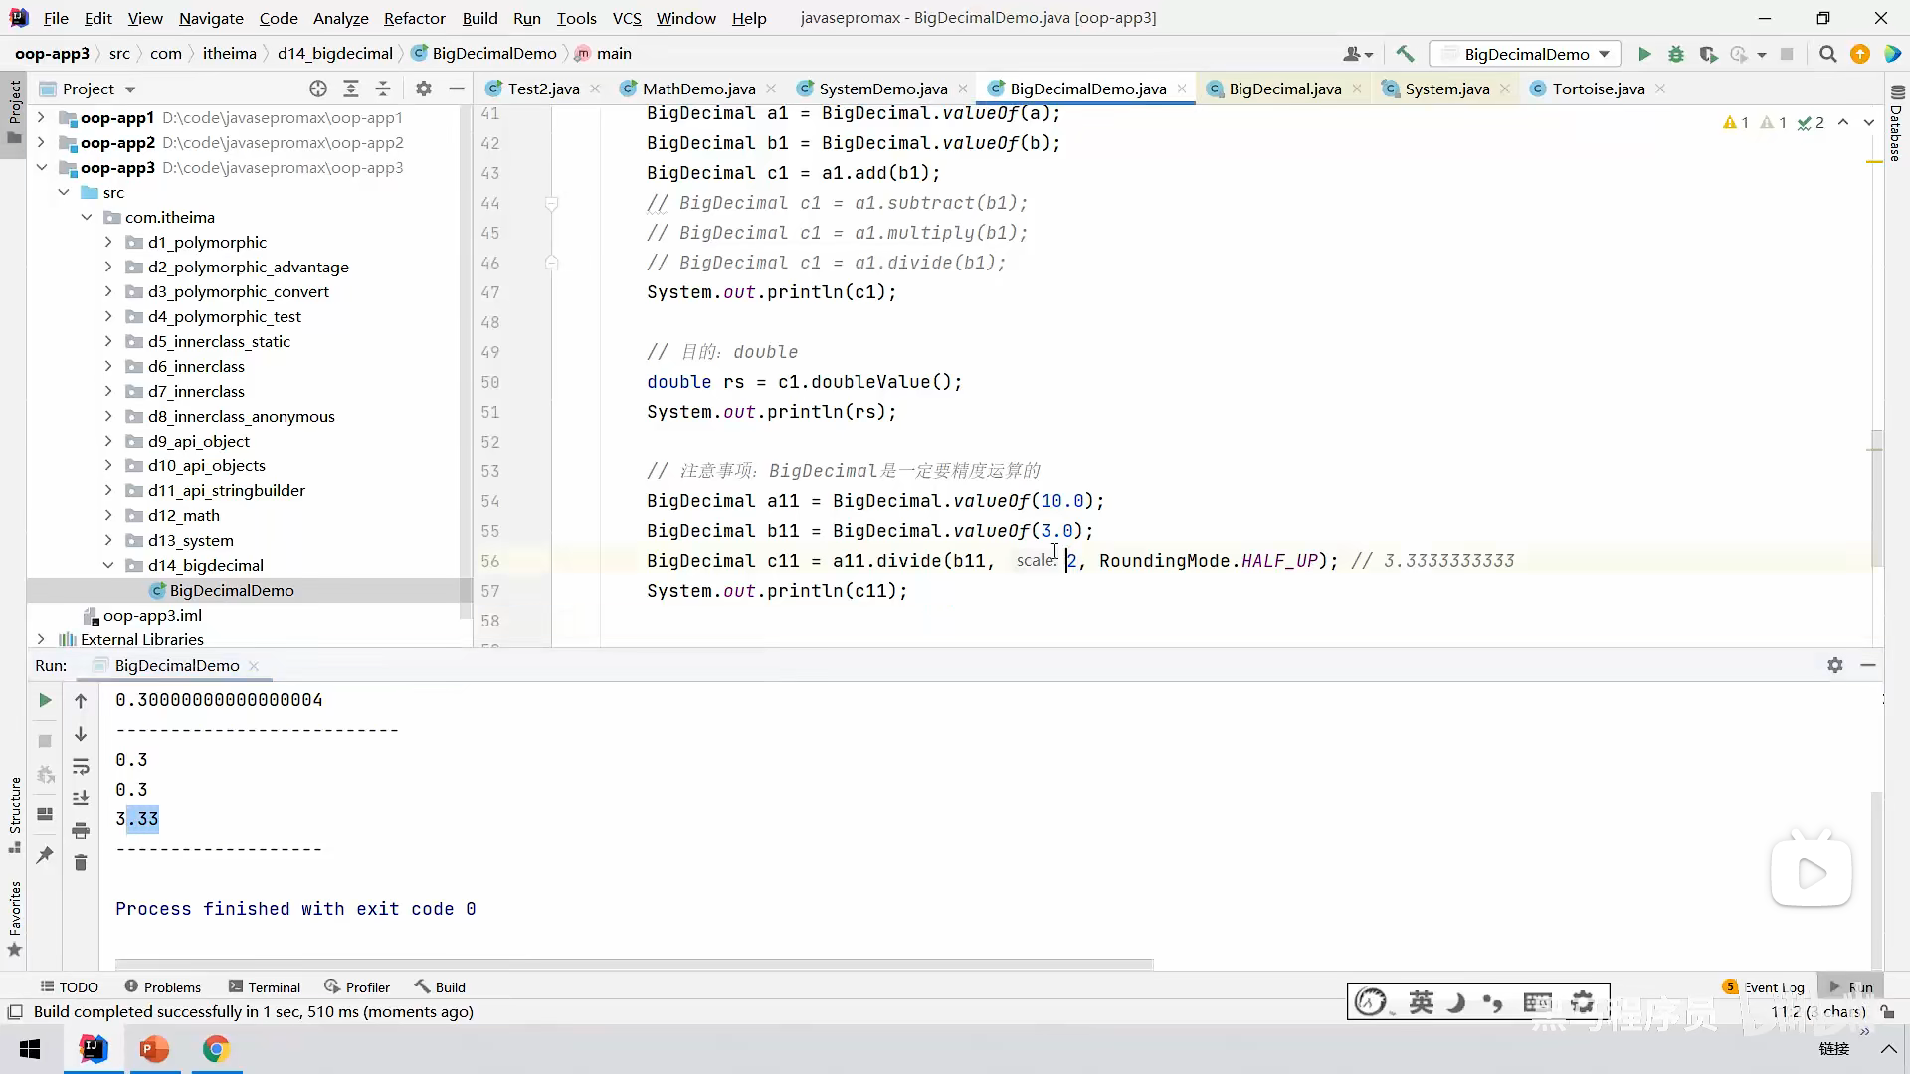Toggle scroll to end of console

(81, 798)
